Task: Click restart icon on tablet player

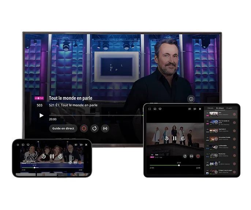Action: 185,156
